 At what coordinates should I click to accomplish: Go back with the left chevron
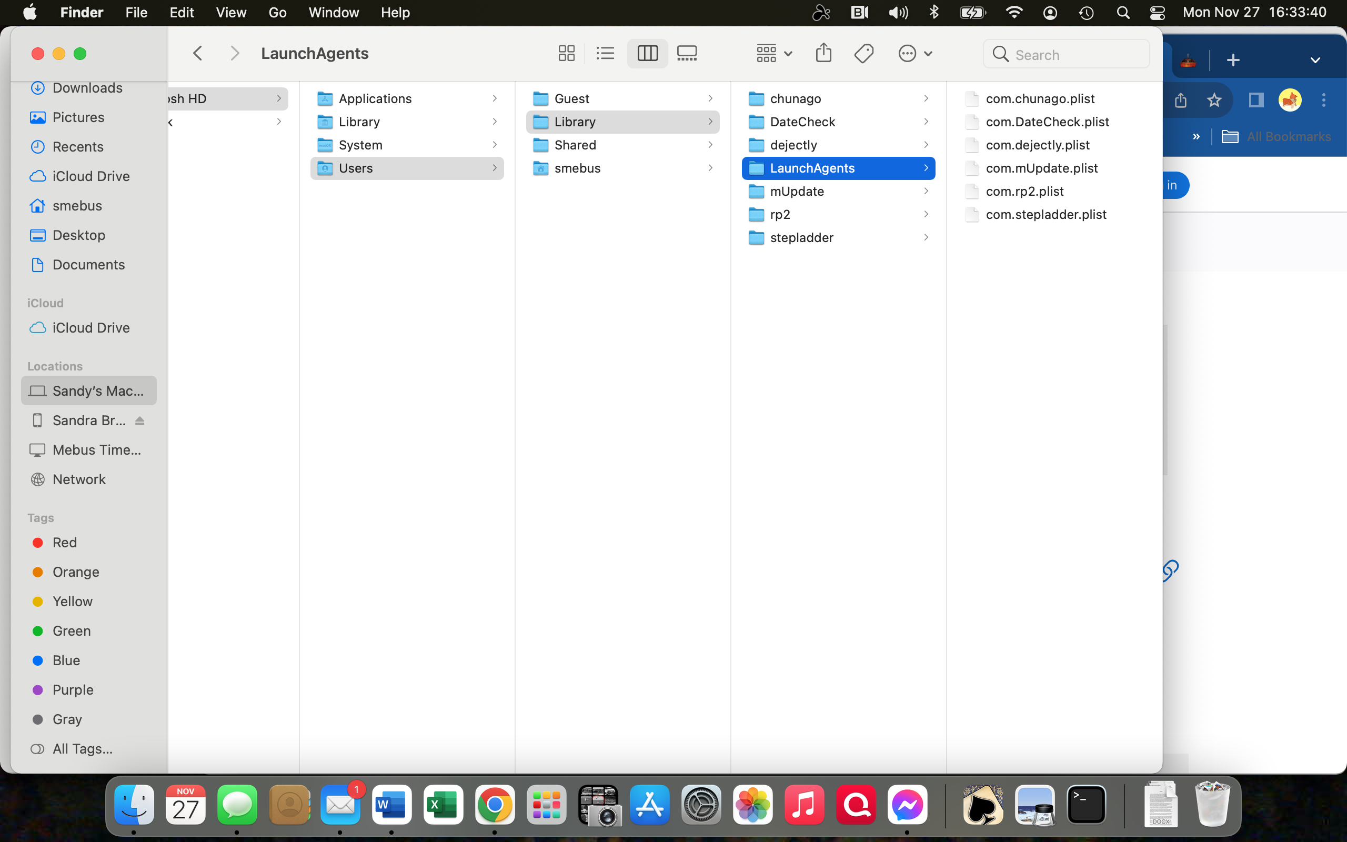coord(198,54)
